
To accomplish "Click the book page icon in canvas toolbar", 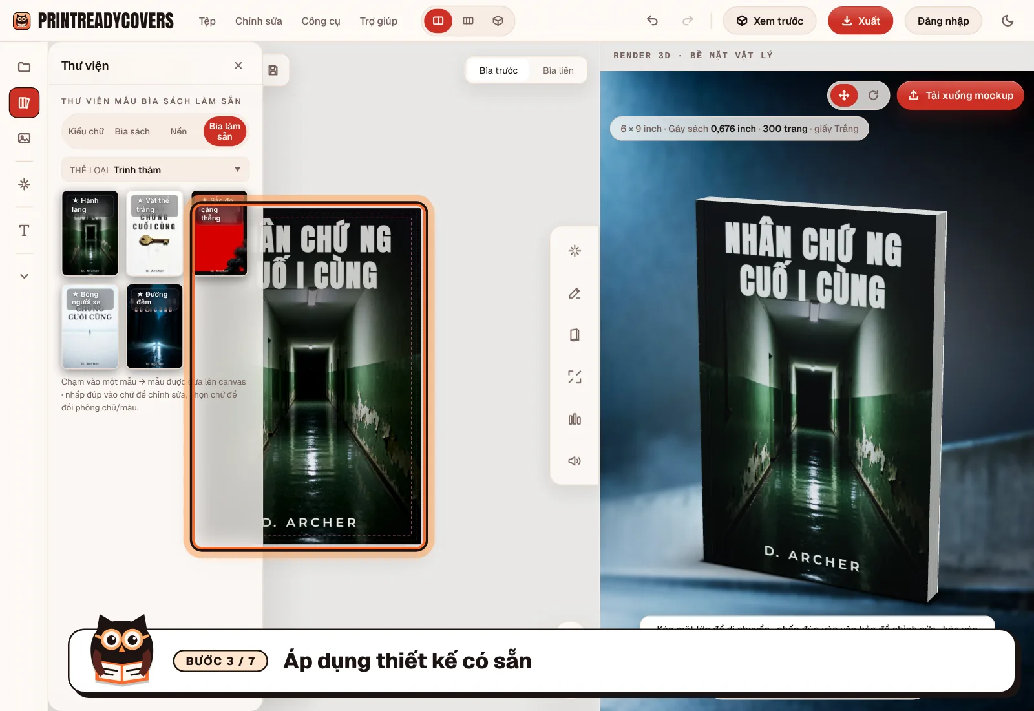I will [x=575, y=335].
